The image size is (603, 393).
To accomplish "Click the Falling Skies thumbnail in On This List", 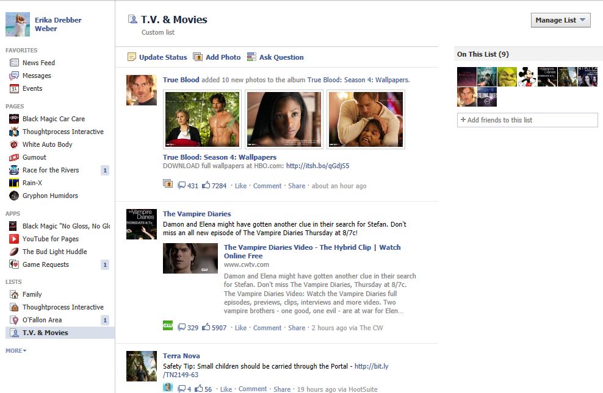I will [487, 97].
